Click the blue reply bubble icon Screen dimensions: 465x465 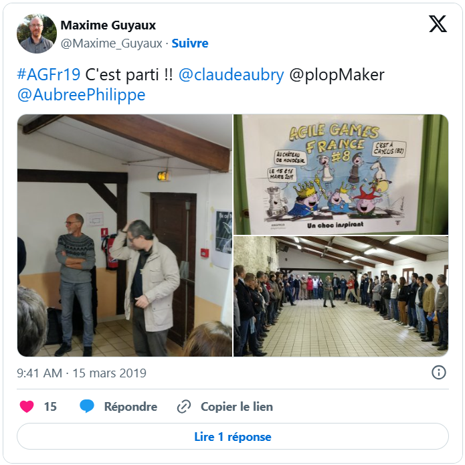[x=87, y=406]
